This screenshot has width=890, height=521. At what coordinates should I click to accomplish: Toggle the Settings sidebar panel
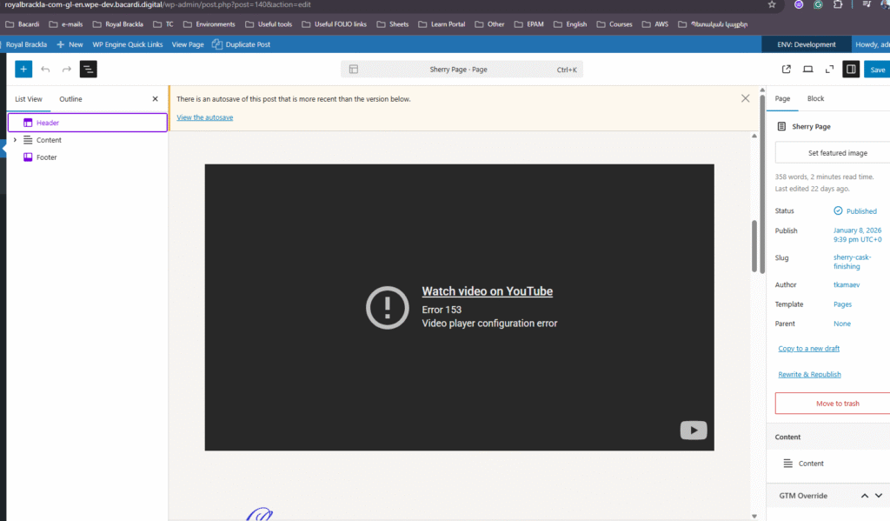click(x=851, y=70)
